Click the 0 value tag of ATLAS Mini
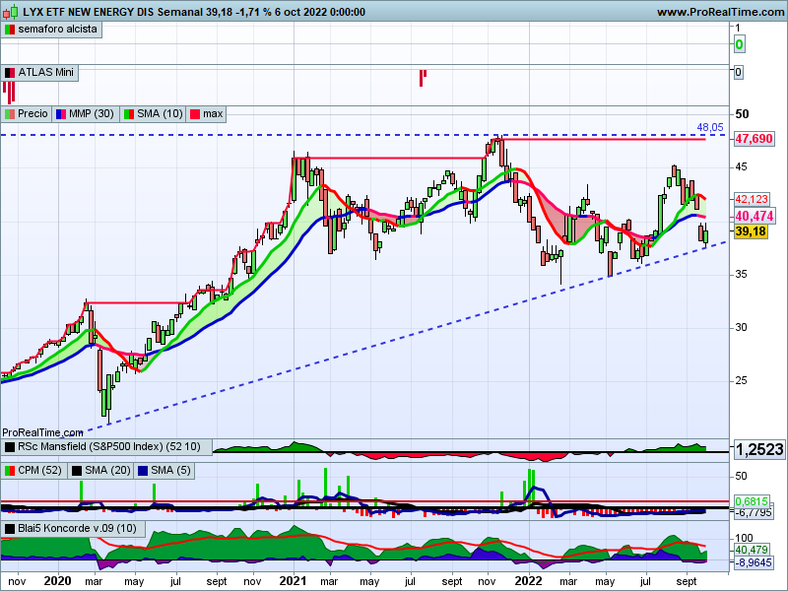Screen dimensions: 788x591 coord(738,72)
